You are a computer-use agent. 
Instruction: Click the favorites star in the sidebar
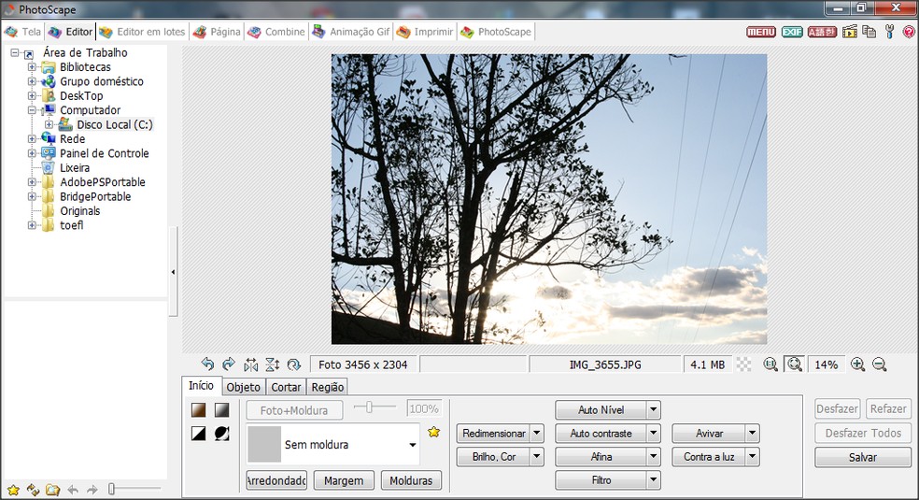click(13, 490)
